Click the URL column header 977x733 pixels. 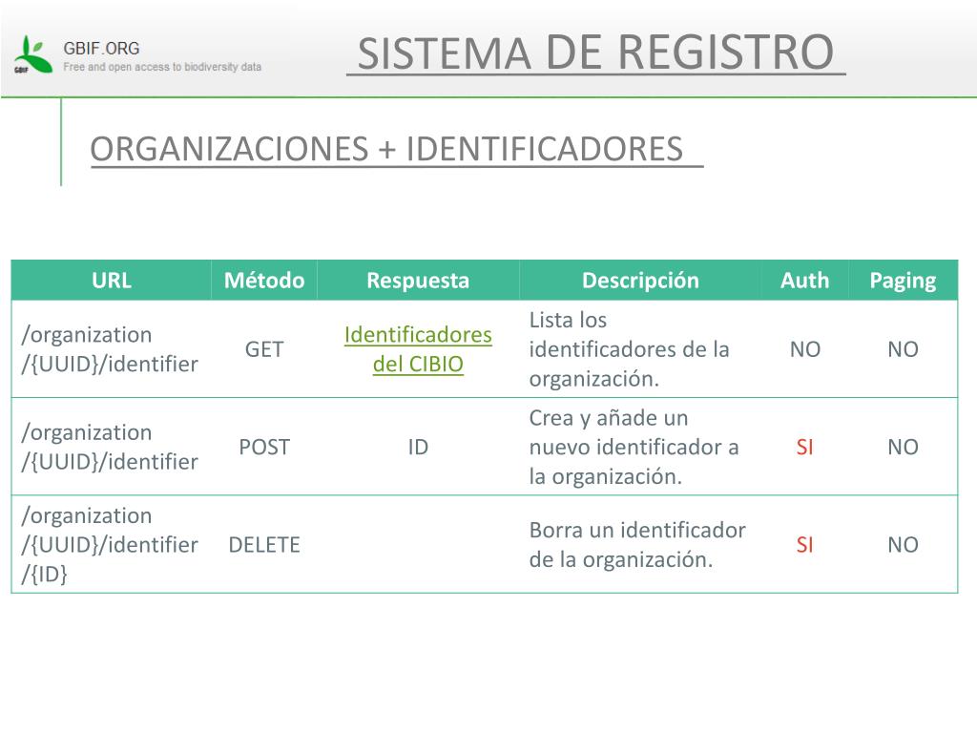(x=112, y=281)
